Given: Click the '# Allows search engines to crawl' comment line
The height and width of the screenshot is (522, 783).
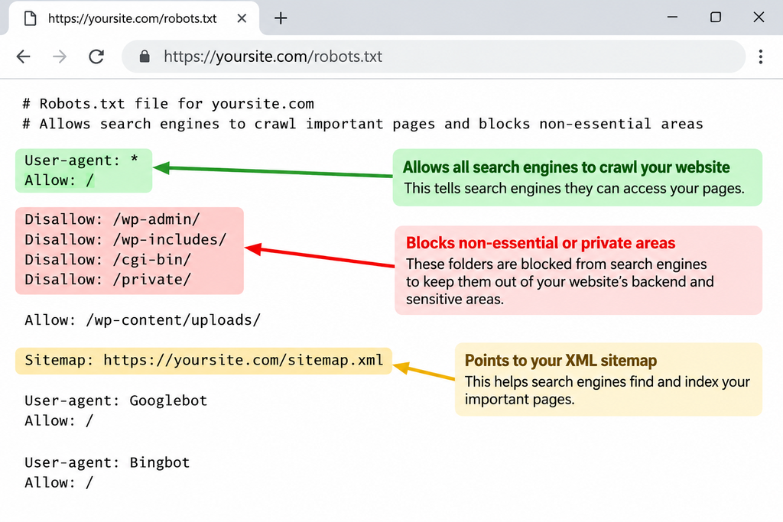Looking at the screenshot, I should tap(362, 124).
